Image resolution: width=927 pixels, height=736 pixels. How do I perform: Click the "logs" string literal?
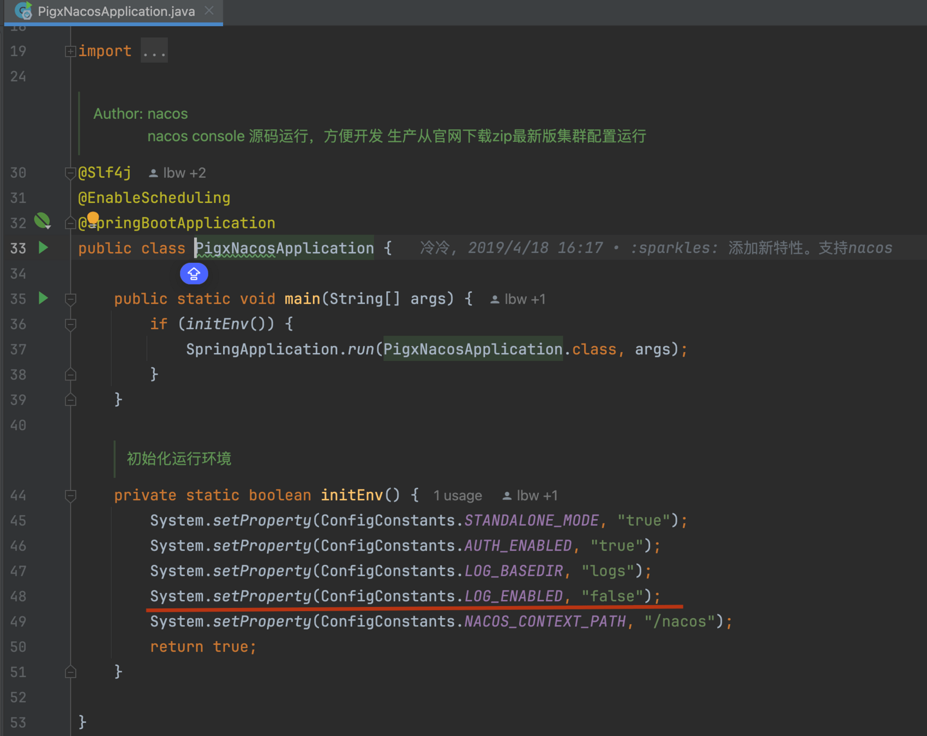tap(608, 571)
